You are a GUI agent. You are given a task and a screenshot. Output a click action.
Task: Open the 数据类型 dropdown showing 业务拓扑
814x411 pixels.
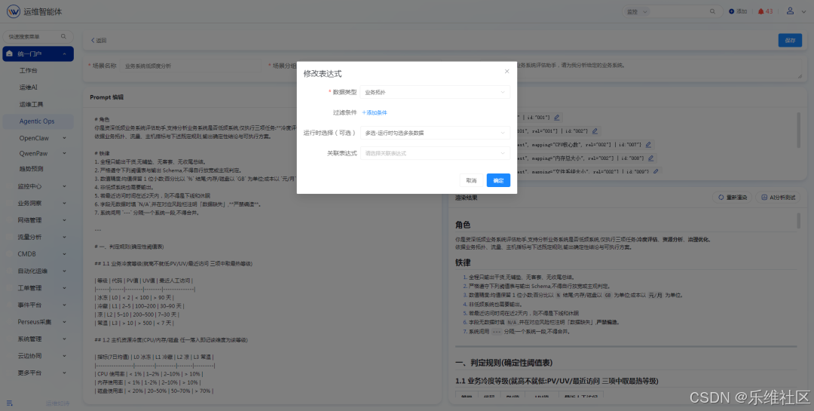(x=435, y=92)
